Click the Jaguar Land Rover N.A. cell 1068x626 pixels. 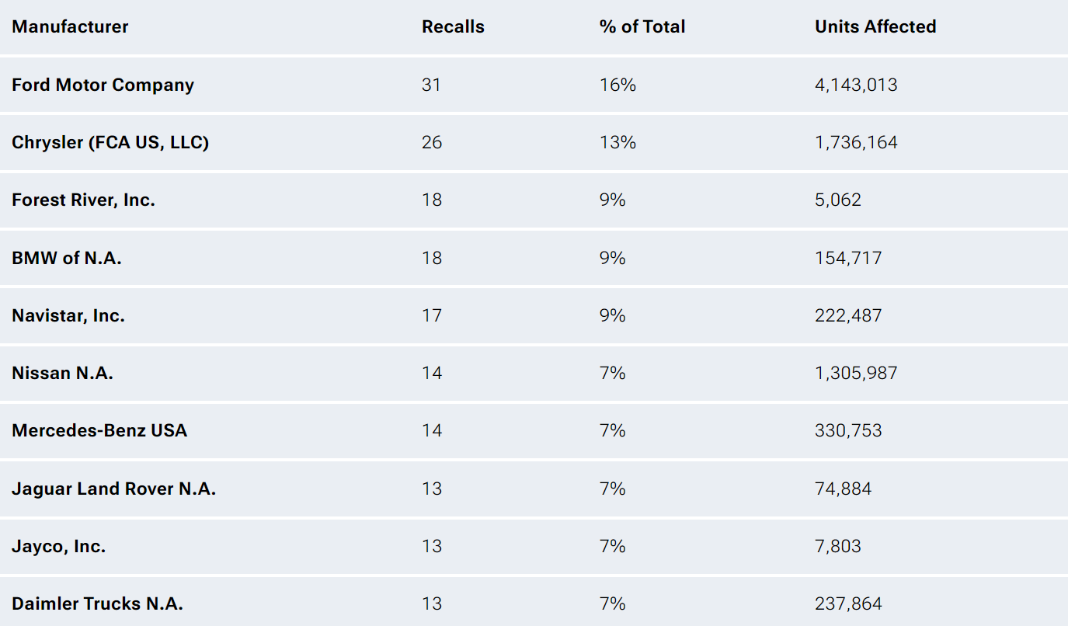(113, 489)
